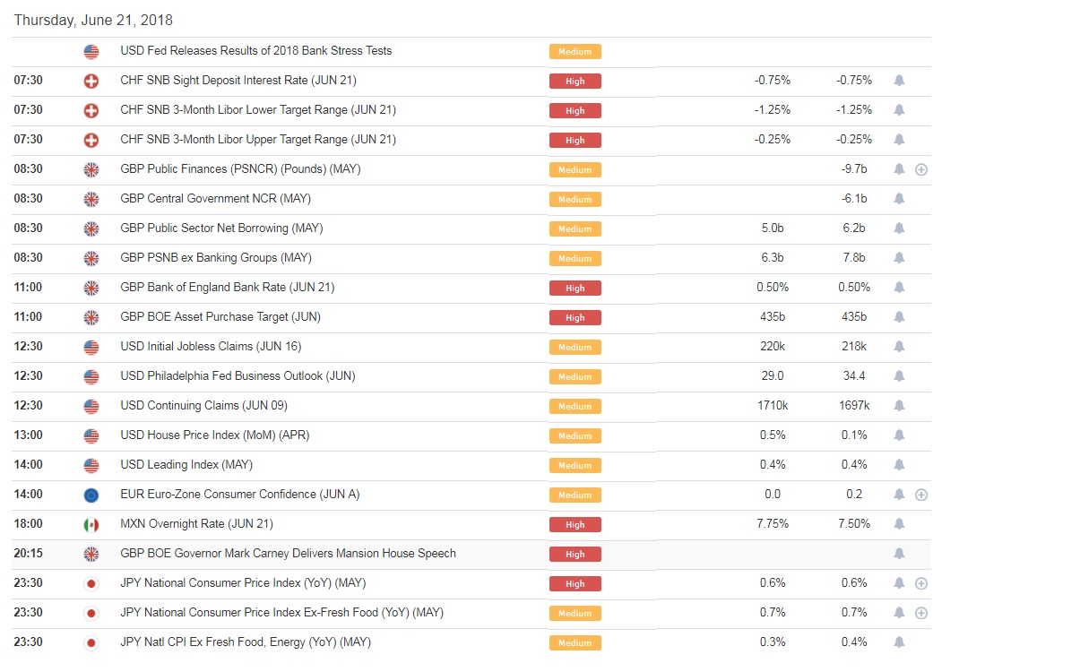Image resolution: width=1080 pixels, height=672 pixels.
Task: Click Medium importance badge for USD Leading Index
Action: (575, 465)
